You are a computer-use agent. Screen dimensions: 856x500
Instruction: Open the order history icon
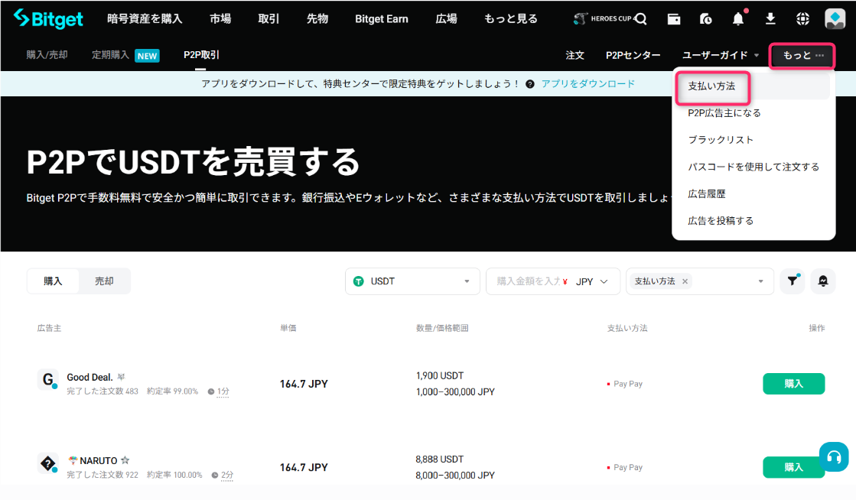click(705, 18)
